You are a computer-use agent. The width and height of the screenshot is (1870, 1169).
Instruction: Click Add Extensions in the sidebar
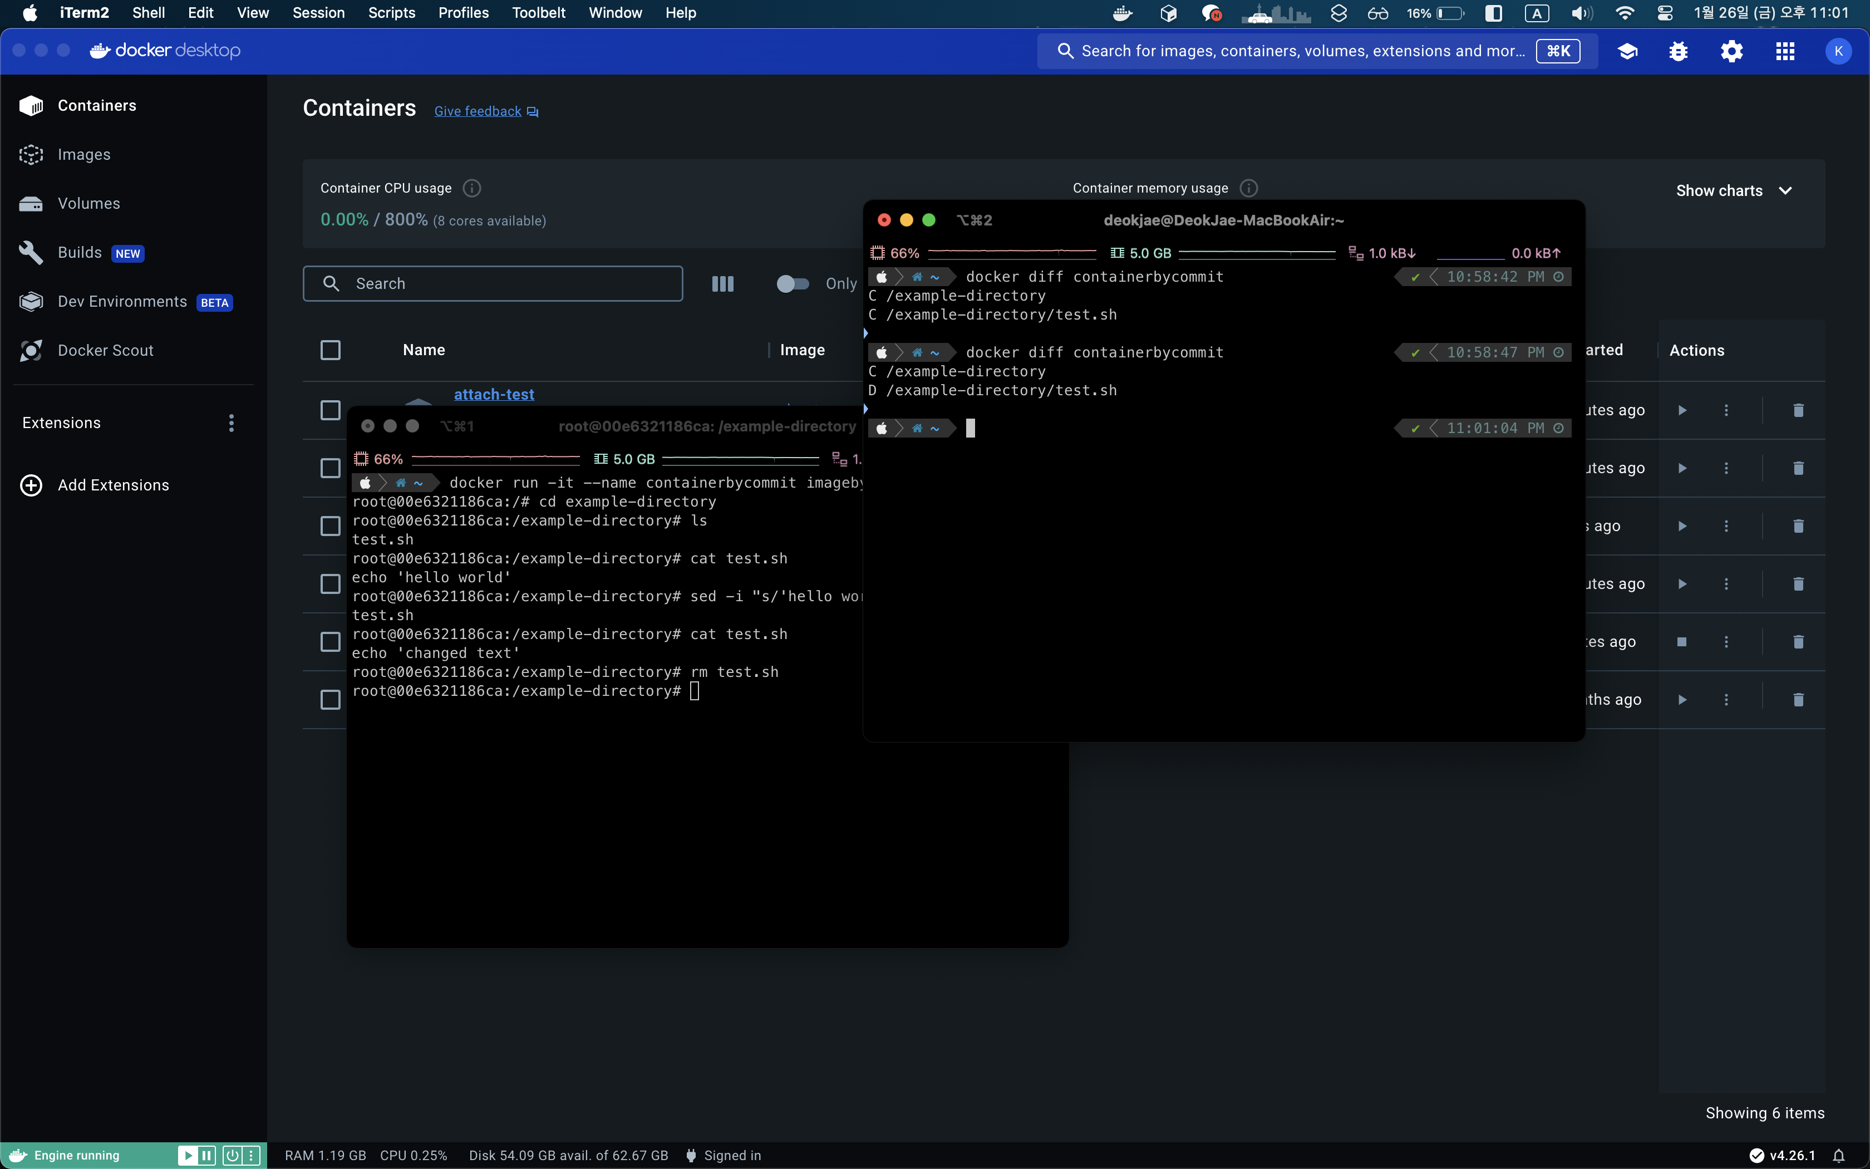pos(113,485)
